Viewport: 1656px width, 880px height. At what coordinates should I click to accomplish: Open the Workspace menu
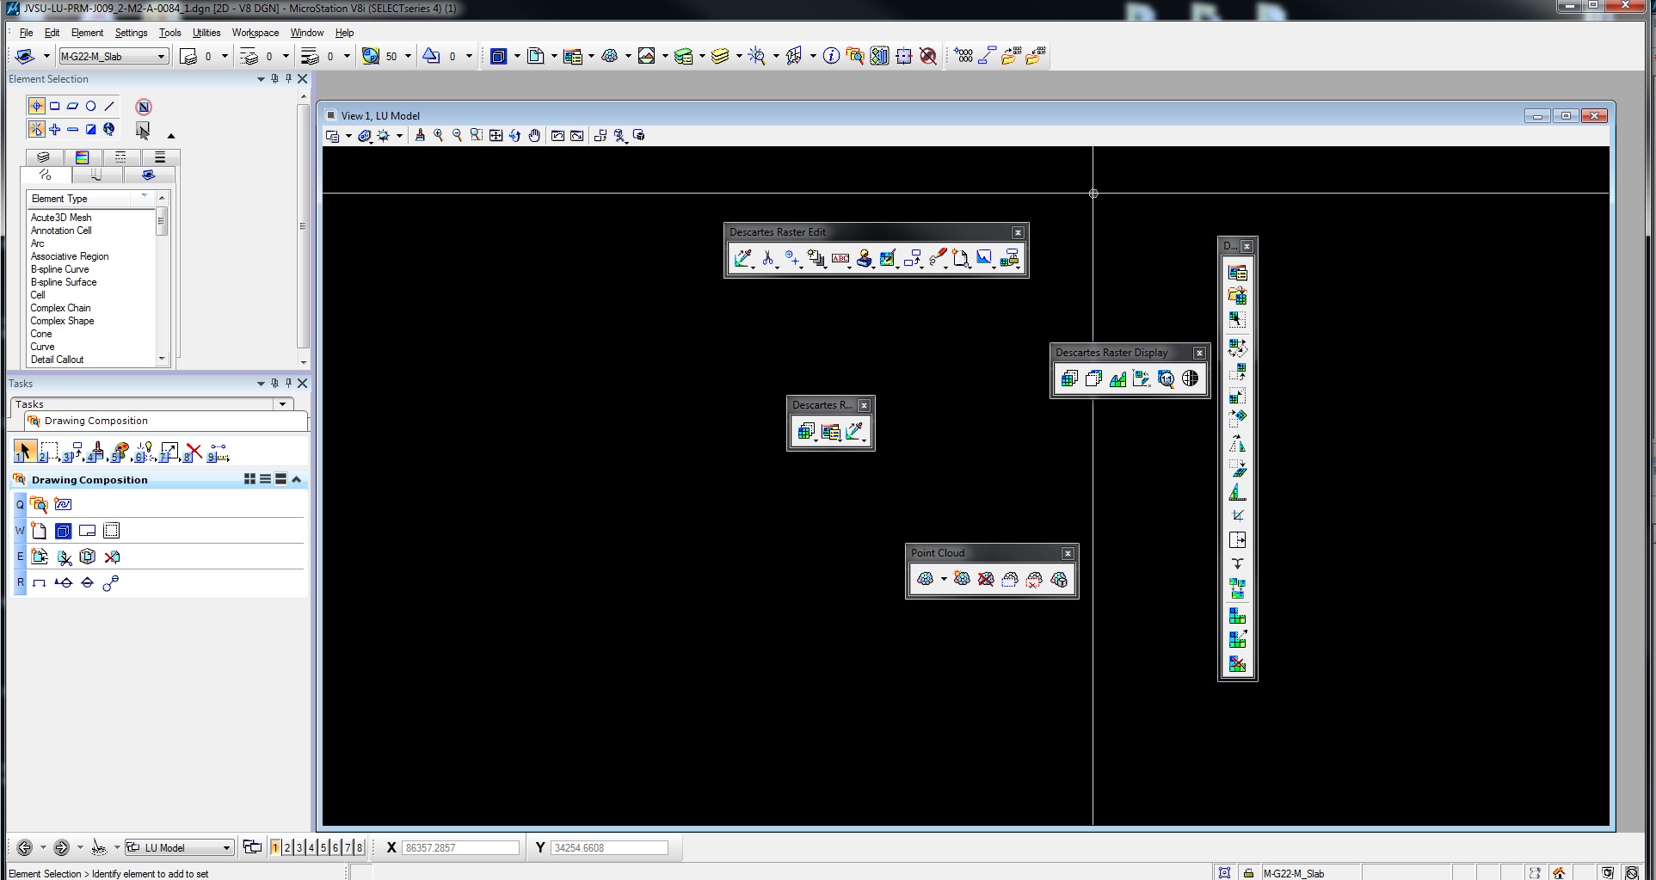pyautogui.click(x=255, y=33)
